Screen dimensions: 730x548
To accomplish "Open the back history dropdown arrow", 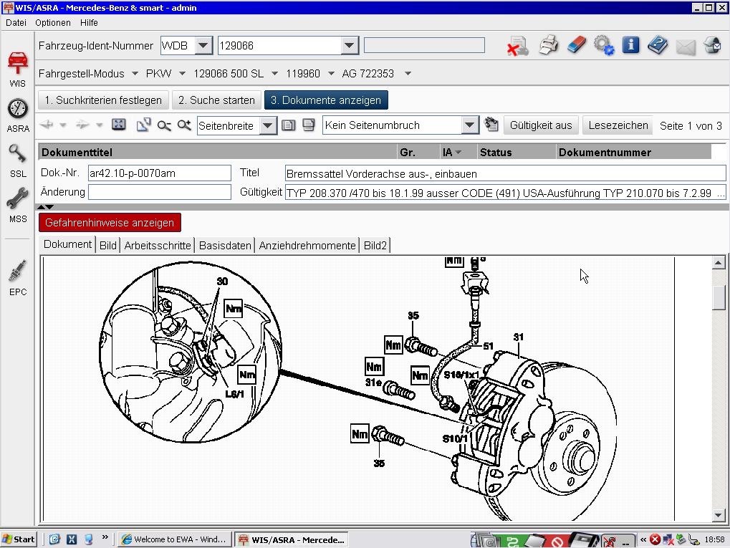I will coord(63,125).
